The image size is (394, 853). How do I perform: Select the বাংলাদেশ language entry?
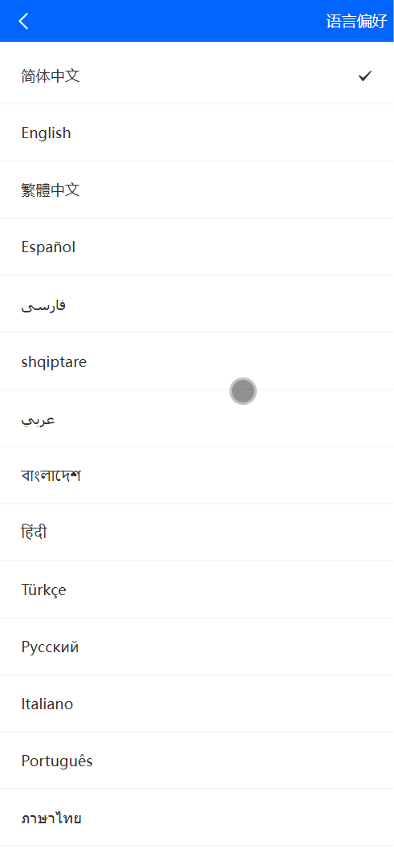tap(197, 475)
